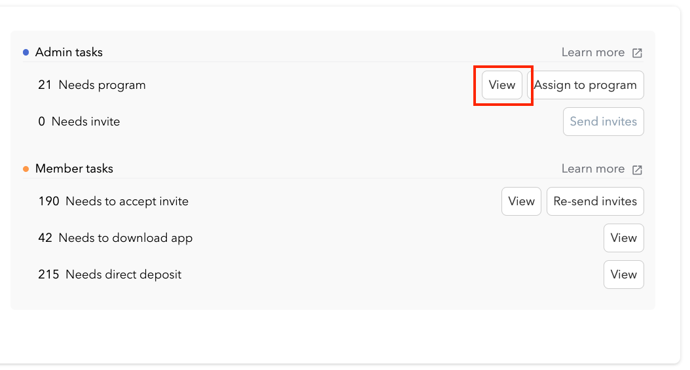
Task: Click the 215 Needs direct deposit label
Action: [110, 275]
